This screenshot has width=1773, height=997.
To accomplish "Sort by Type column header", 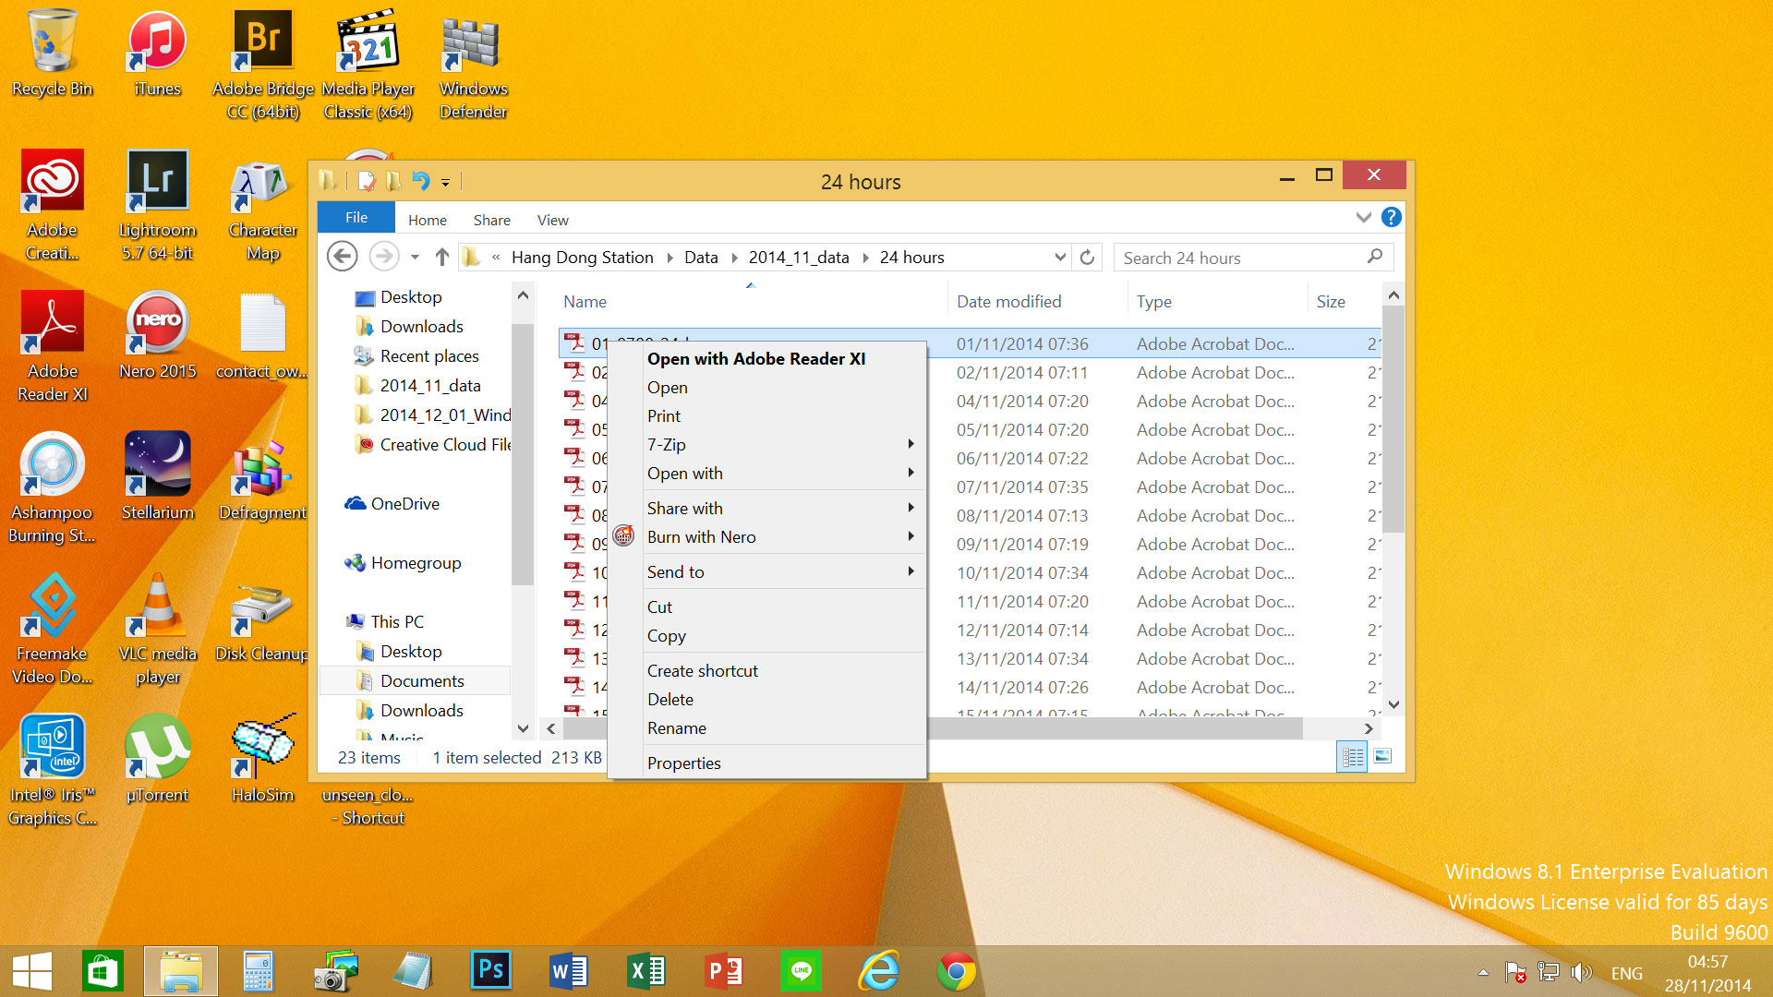I will (1154, 302).
